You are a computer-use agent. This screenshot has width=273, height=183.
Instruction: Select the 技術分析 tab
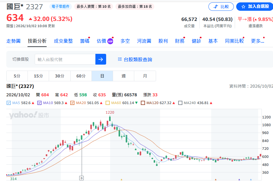click(x=37, y=41)
